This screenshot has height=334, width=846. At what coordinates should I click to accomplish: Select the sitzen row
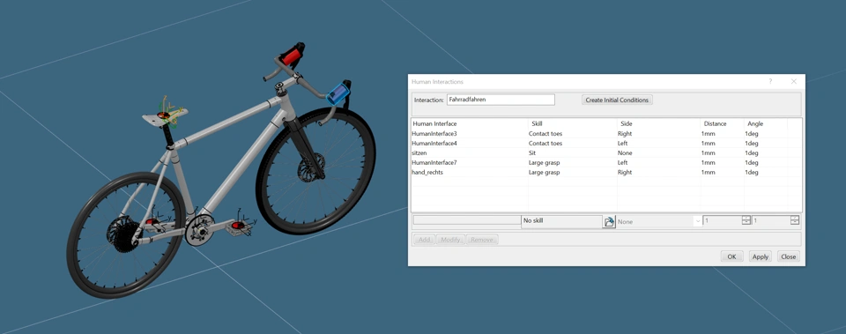click(x=606, y=152)
